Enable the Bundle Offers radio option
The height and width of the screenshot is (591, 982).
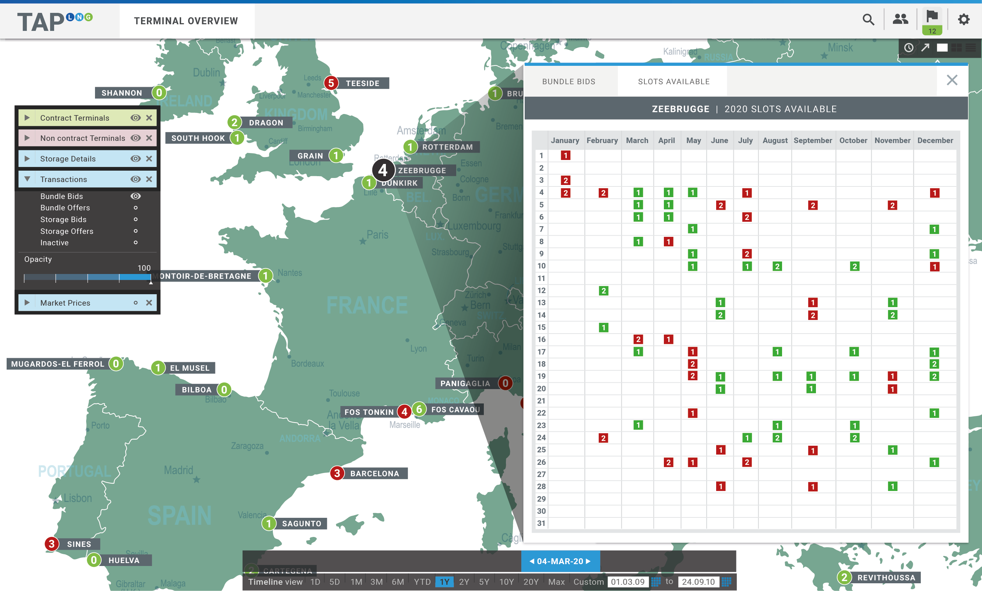pos(135,208)
